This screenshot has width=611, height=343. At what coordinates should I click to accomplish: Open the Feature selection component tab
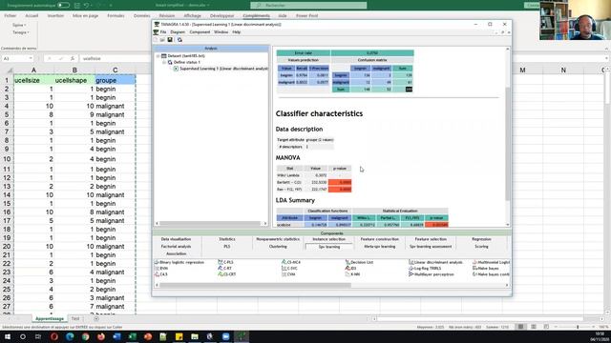431,239
